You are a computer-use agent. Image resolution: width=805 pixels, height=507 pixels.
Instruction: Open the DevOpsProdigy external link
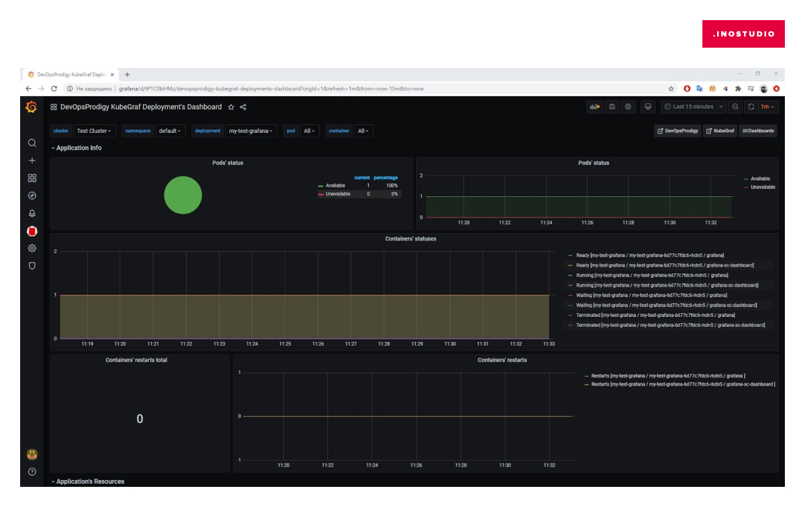(x=678, y=131)
